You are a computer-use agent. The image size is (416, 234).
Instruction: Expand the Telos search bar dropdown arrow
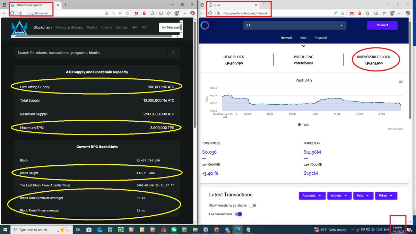[341, 25]
